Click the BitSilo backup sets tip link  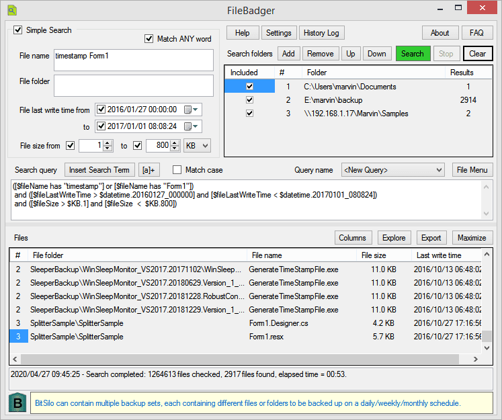click(x=247, y=403)
